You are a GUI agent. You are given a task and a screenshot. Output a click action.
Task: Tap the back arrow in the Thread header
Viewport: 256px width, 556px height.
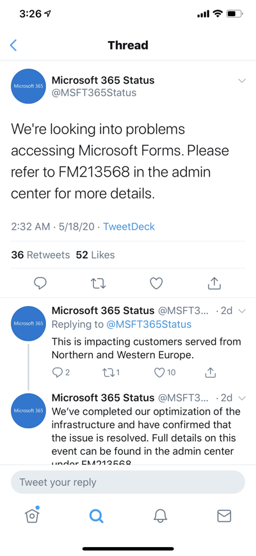pos(13,46)
